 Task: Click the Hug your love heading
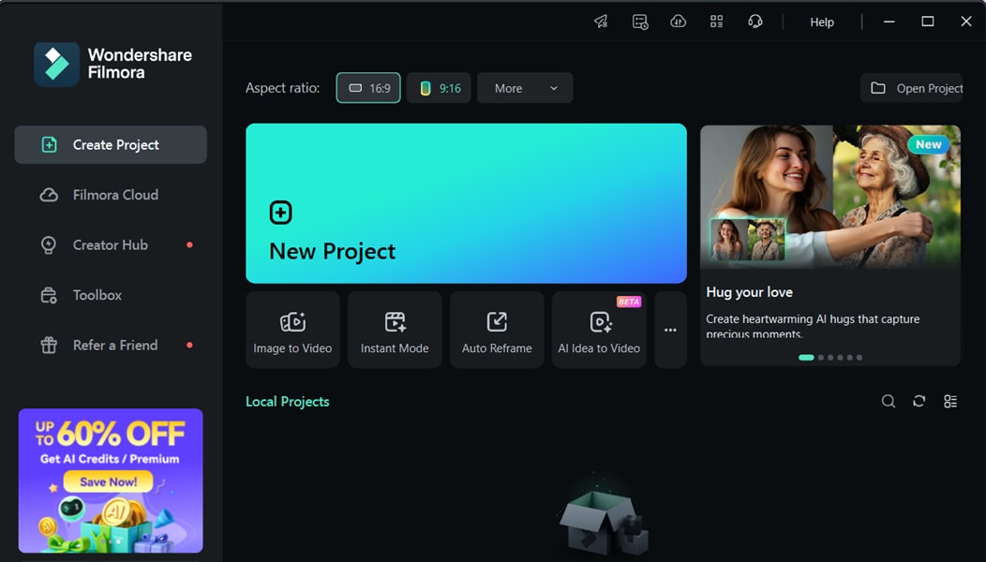[750, 292]
